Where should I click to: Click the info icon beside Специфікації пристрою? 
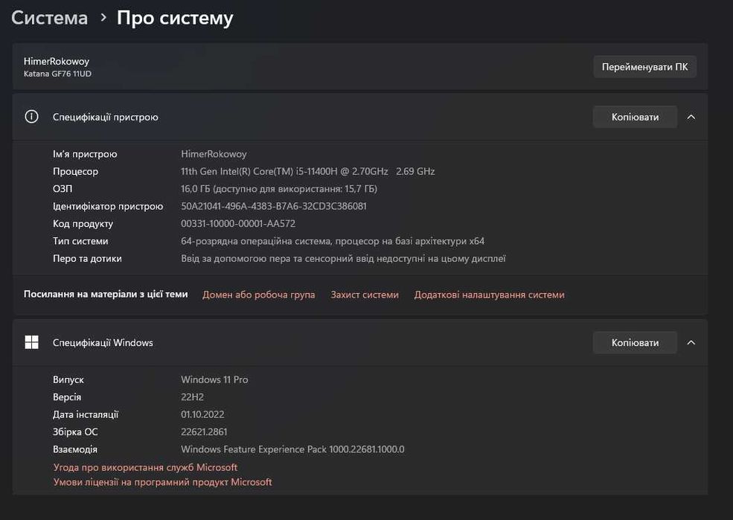coord(31,117)
